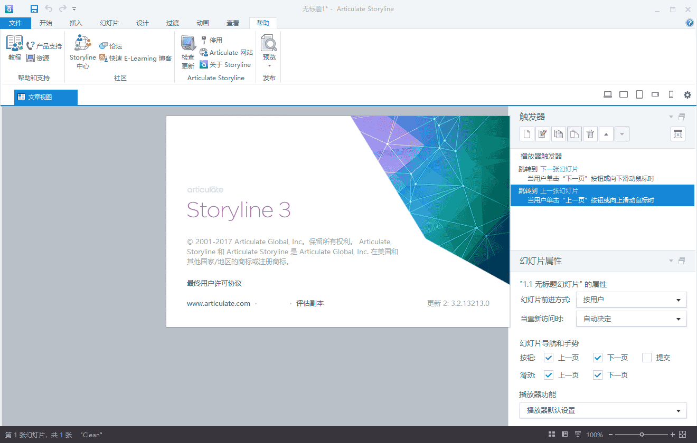The width and height of the screenshot is (697, 443).
Task: Open the variables manager (x) icon
Action: click(678, 134)
